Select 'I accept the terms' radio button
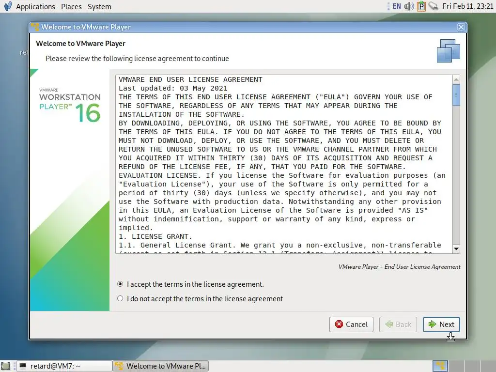Screen dimensions: 496x372 120,284
